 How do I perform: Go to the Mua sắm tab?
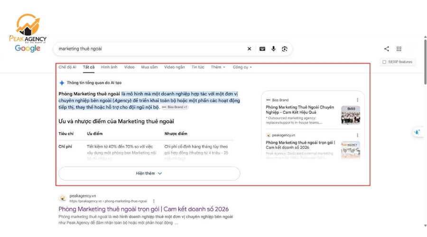click(149, 67)
